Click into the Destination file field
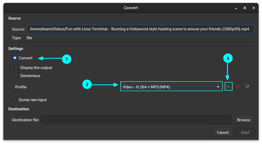Screen dimensions: 262x144 136,120
